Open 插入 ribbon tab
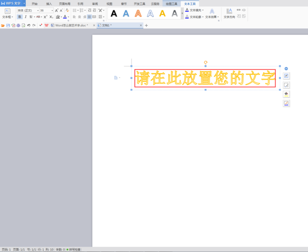The width and height of the screenshot is (308, 252). 49,4
